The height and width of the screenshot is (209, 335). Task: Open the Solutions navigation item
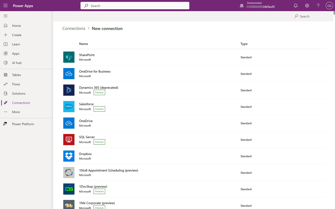[x=26, y=93]
